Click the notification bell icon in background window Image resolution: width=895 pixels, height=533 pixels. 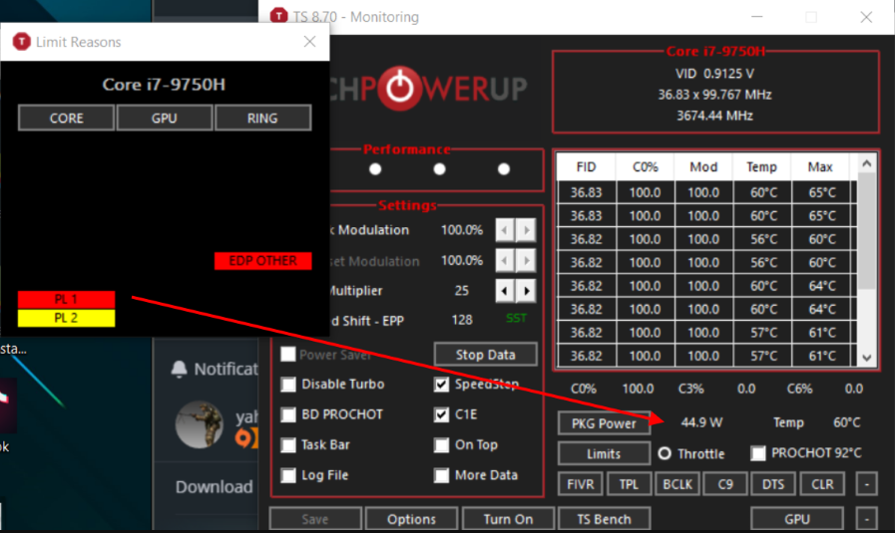tap(180, 370)
